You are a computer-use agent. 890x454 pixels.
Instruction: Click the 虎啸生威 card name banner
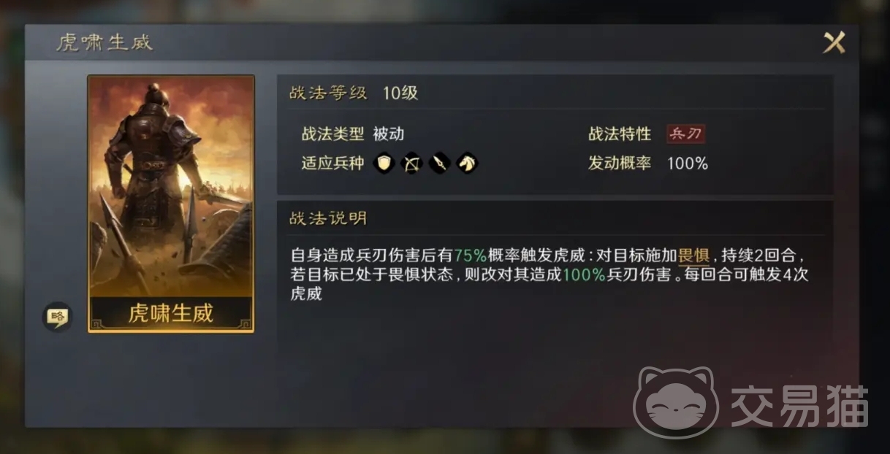click(171, 314)
